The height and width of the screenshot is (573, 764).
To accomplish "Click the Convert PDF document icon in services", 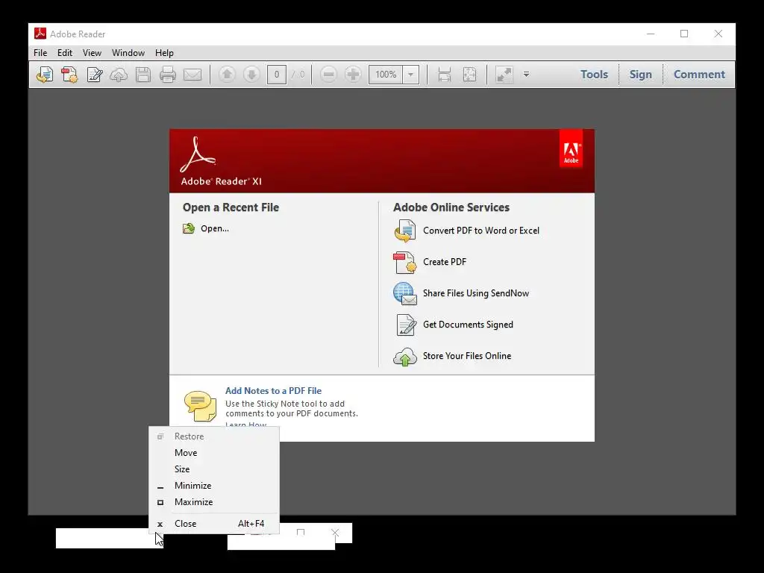I will click(x=405, y=231).
